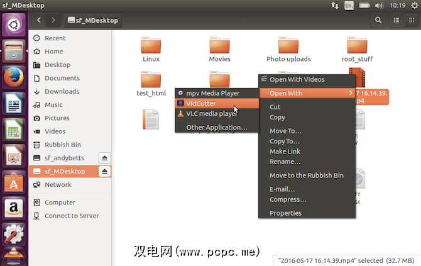The width and height of the screenshot is (421, 266).
Task: Choose Copy from the context menu
Action: click(x=307, y=118)
